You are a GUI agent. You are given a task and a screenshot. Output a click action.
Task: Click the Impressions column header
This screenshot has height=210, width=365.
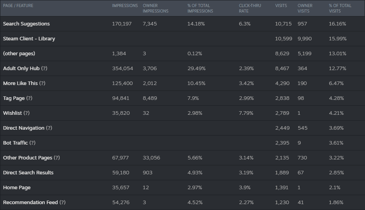[125, 5]
